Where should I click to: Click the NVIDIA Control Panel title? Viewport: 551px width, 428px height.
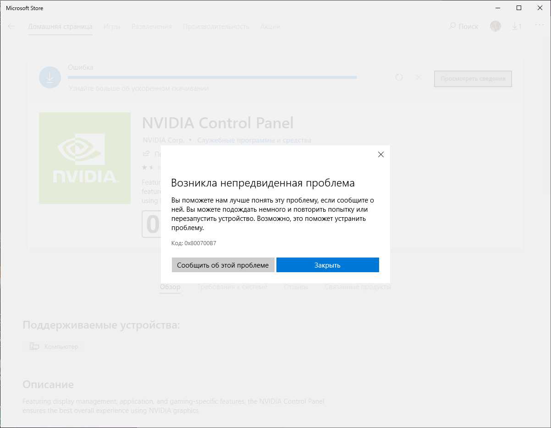point(218,123)
